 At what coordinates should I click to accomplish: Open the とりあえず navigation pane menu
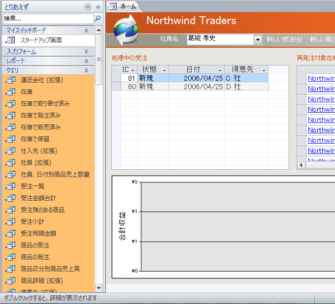tap(88, 7)
